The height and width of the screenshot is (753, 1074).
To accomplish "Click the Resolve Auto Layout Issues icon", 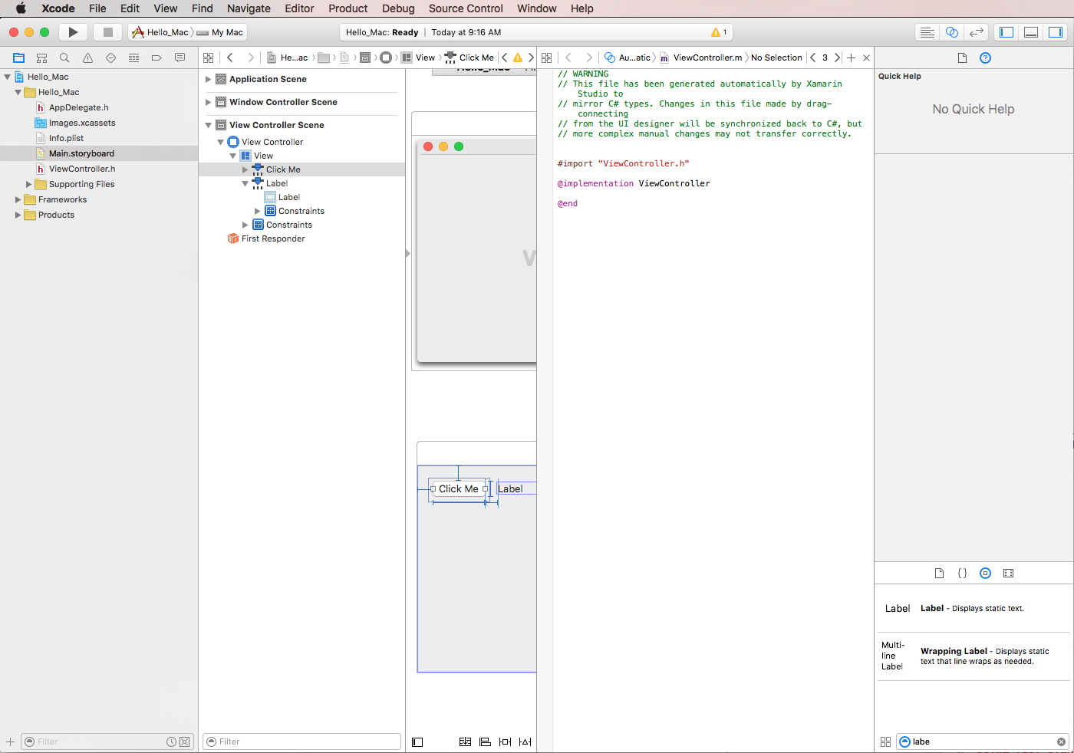I will [525, 741].
